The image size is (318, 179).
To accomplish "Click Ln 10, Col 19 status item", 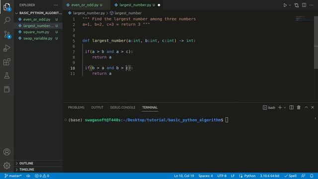I will 184,176.
